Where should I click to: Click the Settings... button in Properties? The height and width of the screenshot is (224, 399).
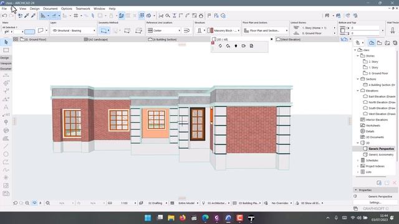[375, 203]
